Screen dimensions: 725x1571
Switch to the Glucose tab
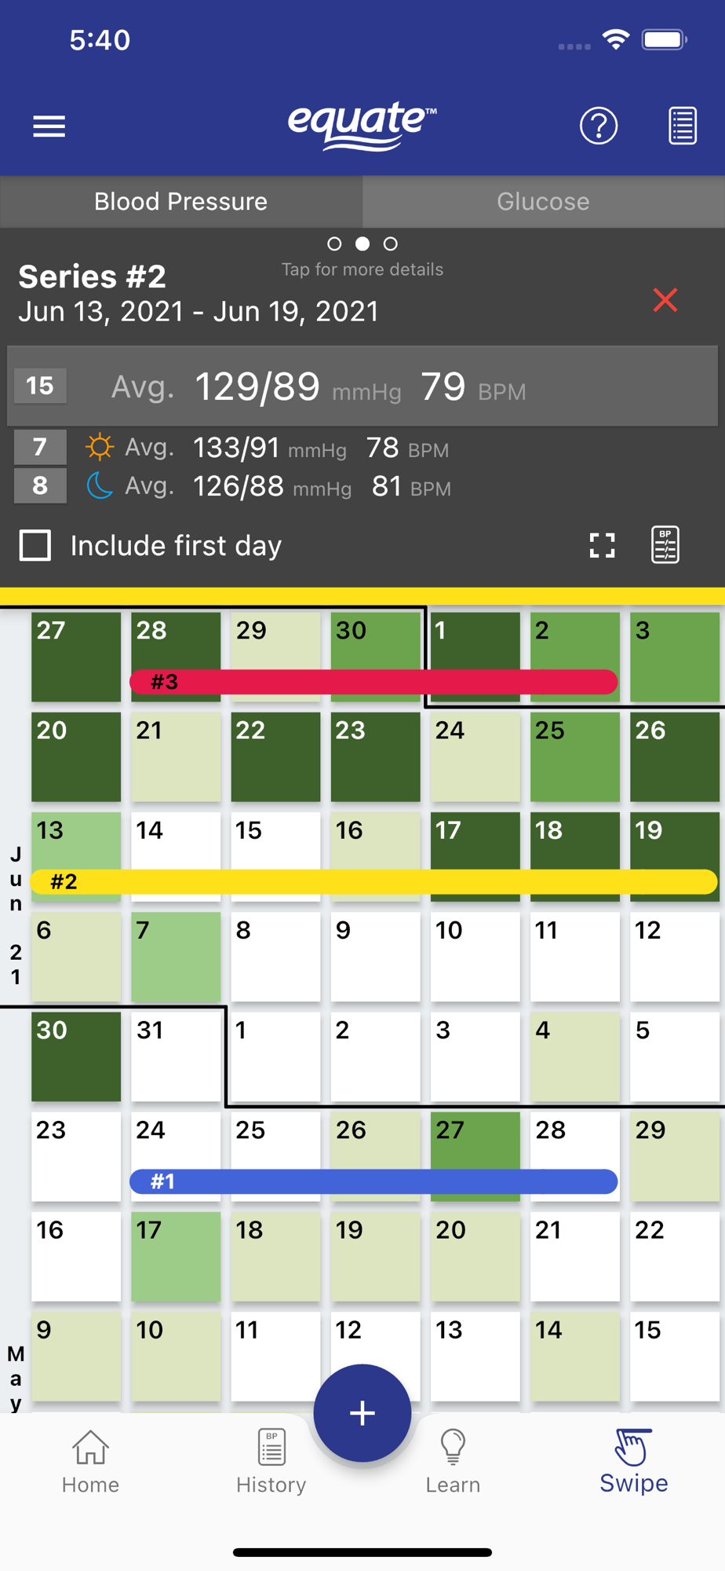[x=544, y=202]
